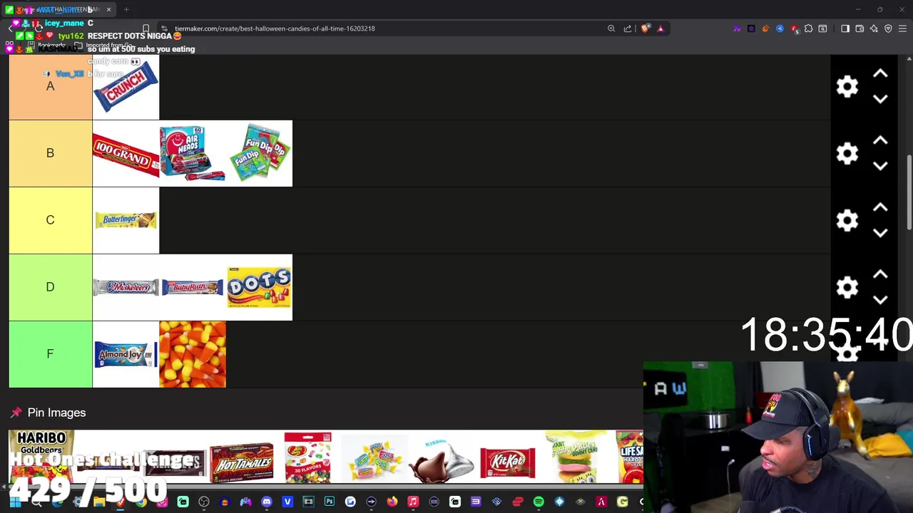Screen dimensions: 913x513
Task: Open settings gear for tier A row
Action: point(847,86)
